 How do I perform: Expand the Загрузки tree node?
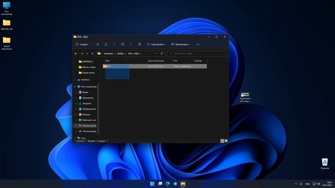click(76, 103)
